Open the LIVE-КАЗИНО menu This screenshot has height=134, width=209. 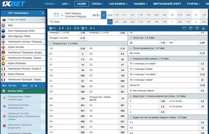pyautogui.click(x=118, y=4)
